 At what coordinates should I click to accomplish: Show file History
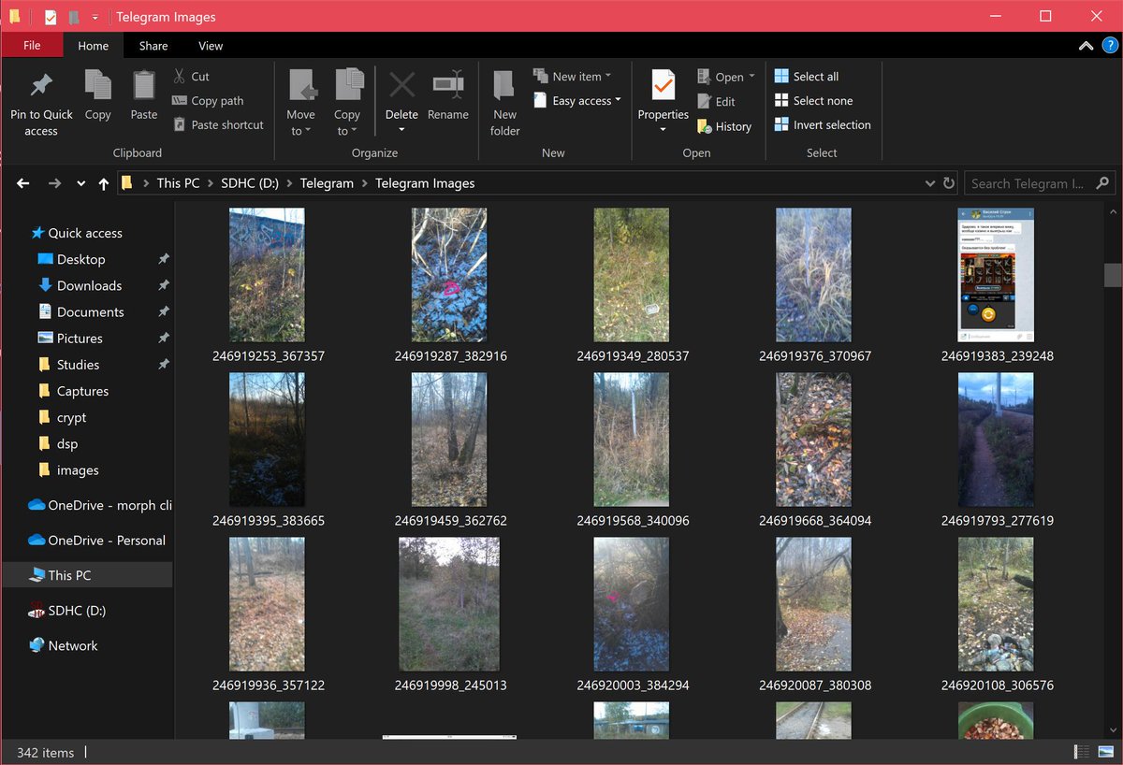(724, 126)
